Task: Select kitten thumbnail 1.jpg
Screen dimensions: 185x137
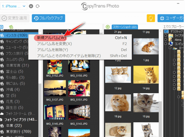Action: click(x=146, y=46)
